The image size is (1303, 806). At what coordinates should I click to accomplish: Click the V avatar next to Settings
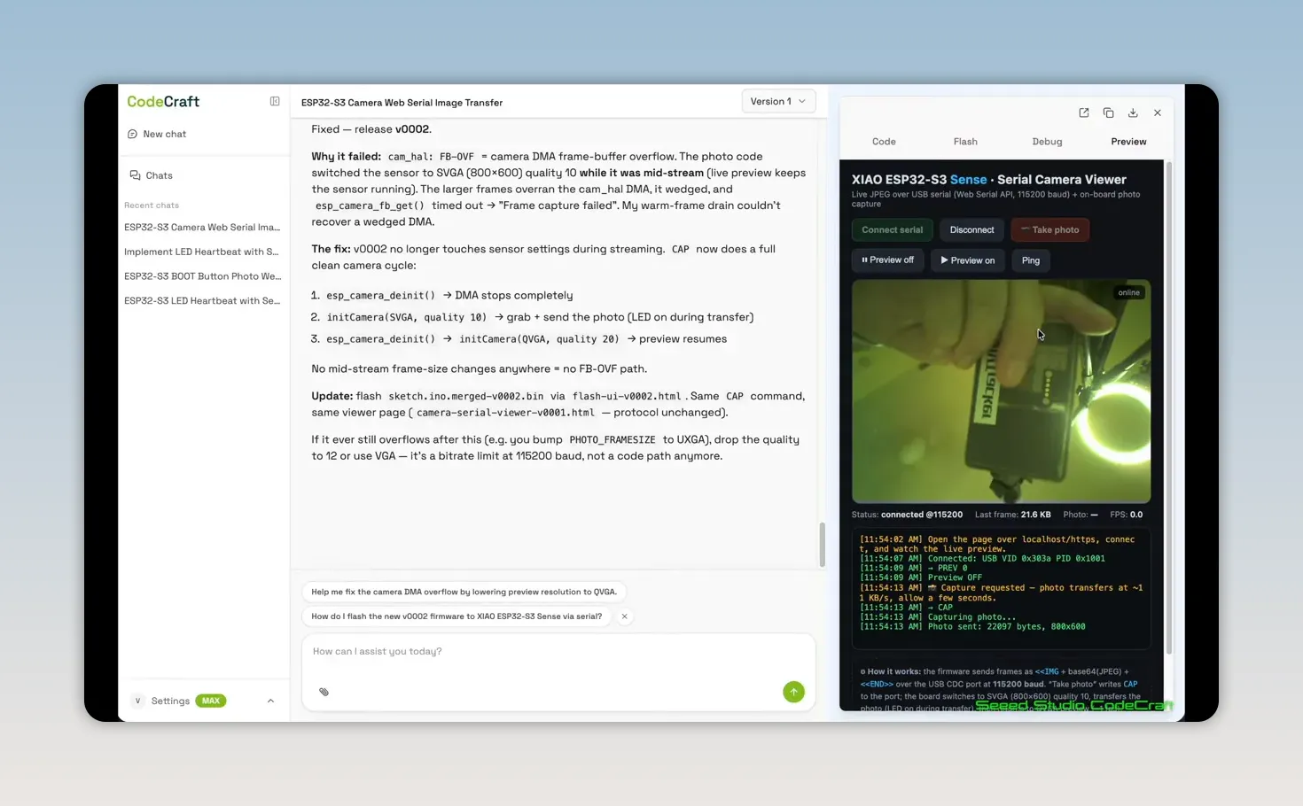point(137,701)
